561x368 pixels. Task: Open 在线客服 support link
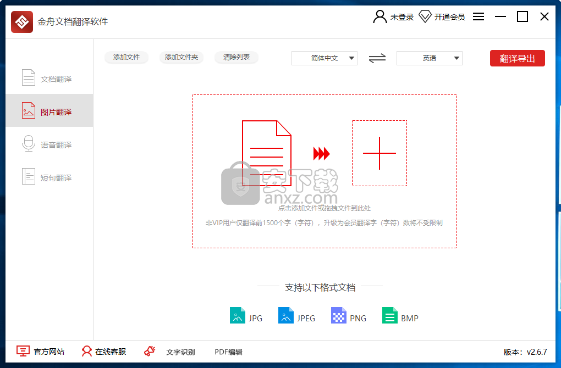(111, 352)
